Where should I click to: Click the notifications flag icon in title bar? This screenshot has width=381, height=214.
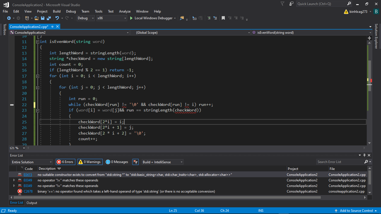(283, 4)
